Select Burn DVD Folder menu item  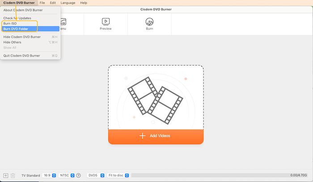point(30,29)
